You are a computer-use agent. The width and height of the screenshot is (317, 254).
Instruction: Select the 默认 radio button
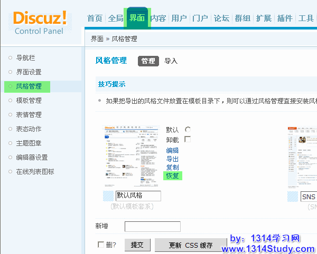[188, 130]
